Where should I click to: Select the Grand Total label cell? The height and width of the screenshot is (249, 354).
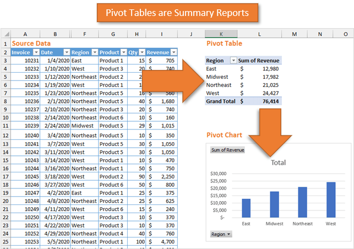click(x=220, y=101)
